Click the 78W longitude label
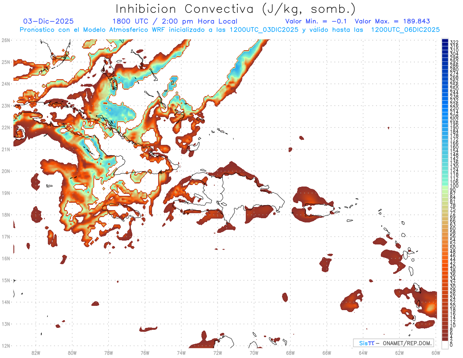The height and width of the screenshot is (358, 463). (x=108, y=352)
